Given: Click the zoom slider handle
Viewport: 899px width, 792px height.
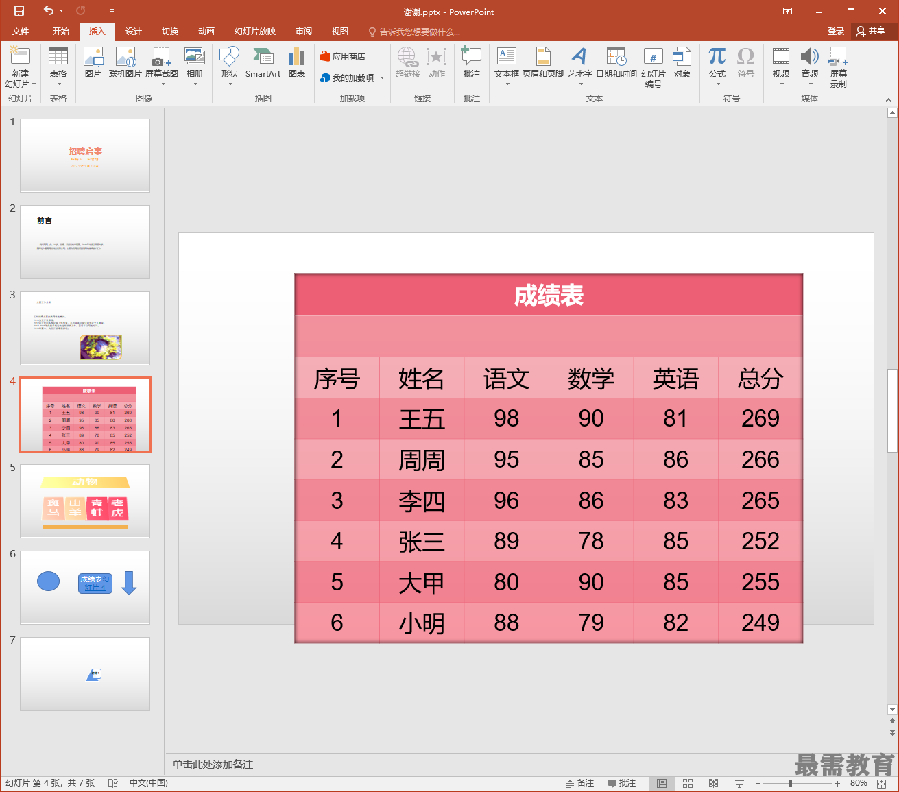Looking at the screenshot, I should point(791,783).
